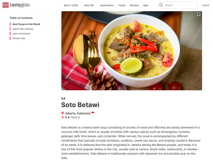This screenshot has height=162, width=213.
Task: Jump to Best Soups in the World
Action: click(26, 24)
